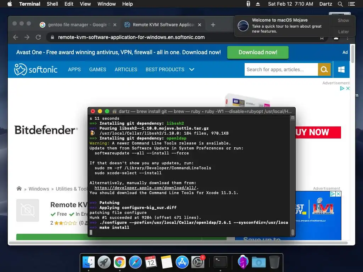Open the purple crystal app in Dock
The width and height of the screenshot is (363, 272).
(243, 262)
